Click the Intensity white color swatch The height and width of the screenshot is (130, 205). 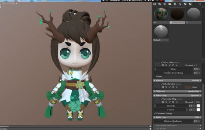click(198, 106)
